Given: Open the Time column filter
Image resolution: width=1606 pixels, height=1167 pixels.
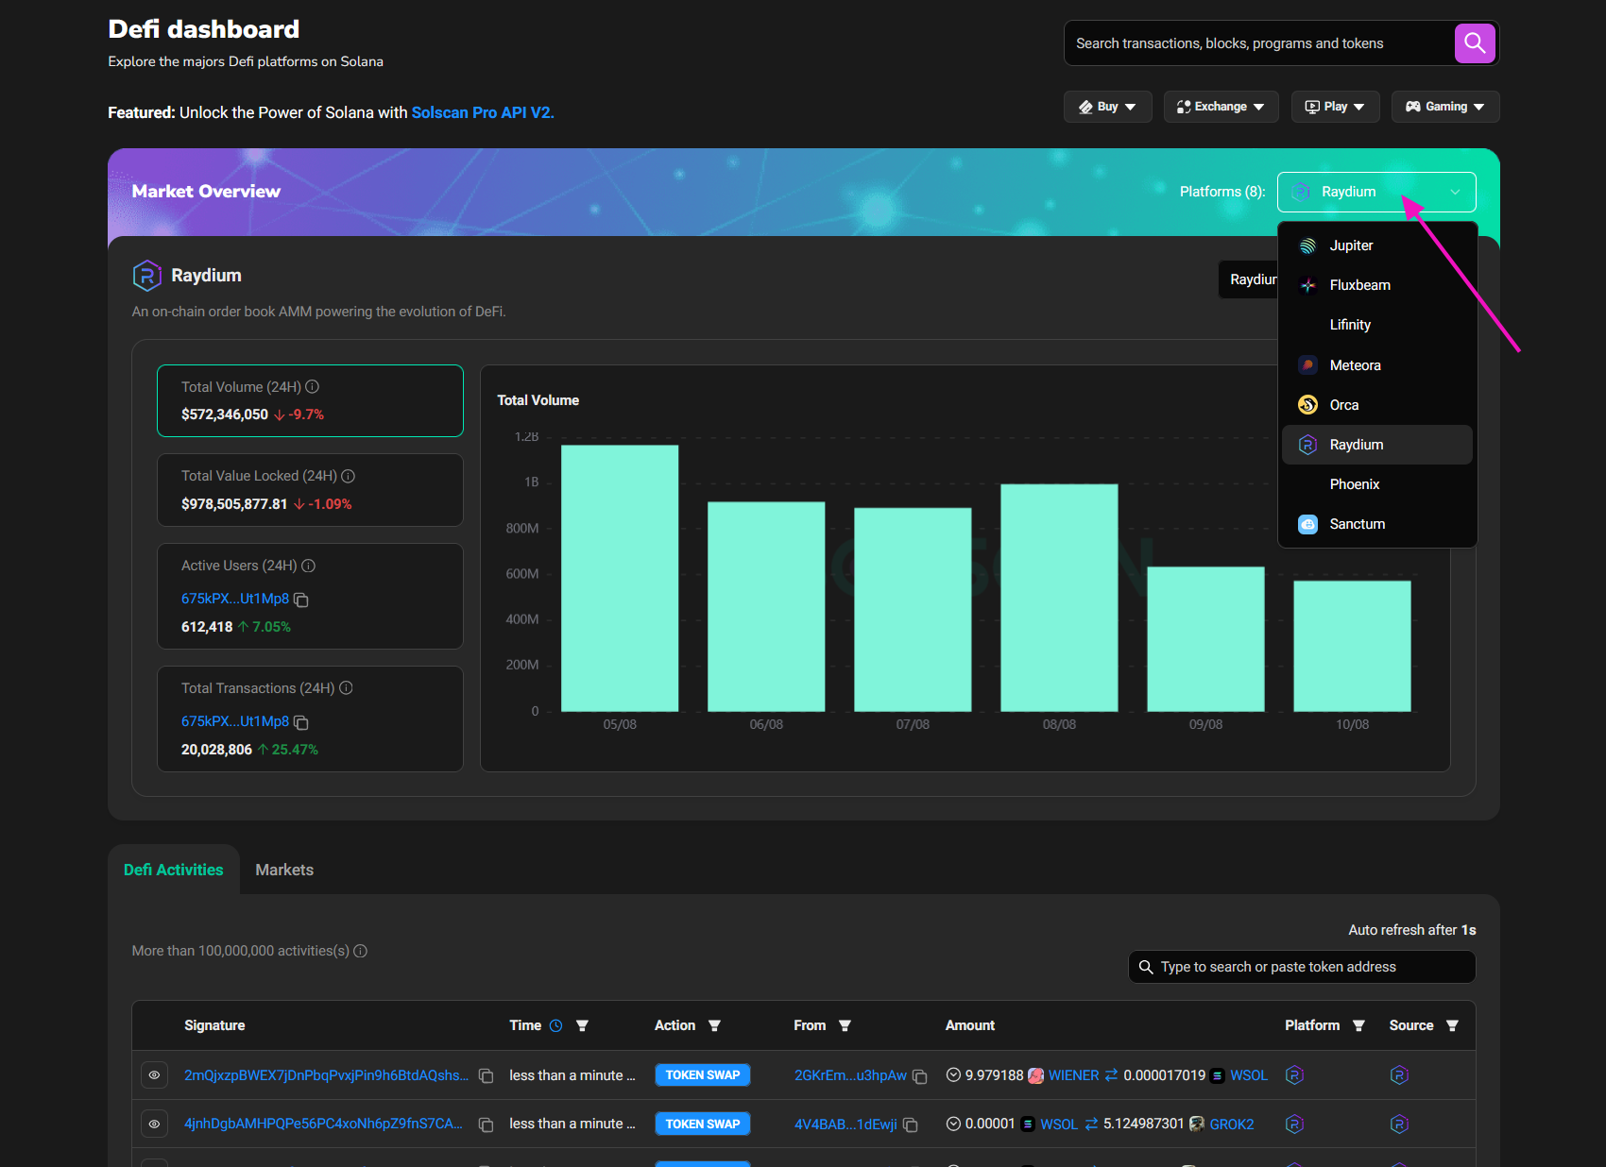Looking at the screenshot, I should coord(582,1025).
